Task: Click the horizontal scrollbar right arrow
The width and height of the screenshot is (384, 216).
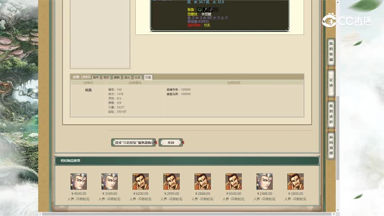Action: [x=334, y=214]
